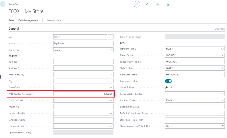227x138 pixels.
Task: Click the back arrow icon
Action: click(x=3, y=4)
